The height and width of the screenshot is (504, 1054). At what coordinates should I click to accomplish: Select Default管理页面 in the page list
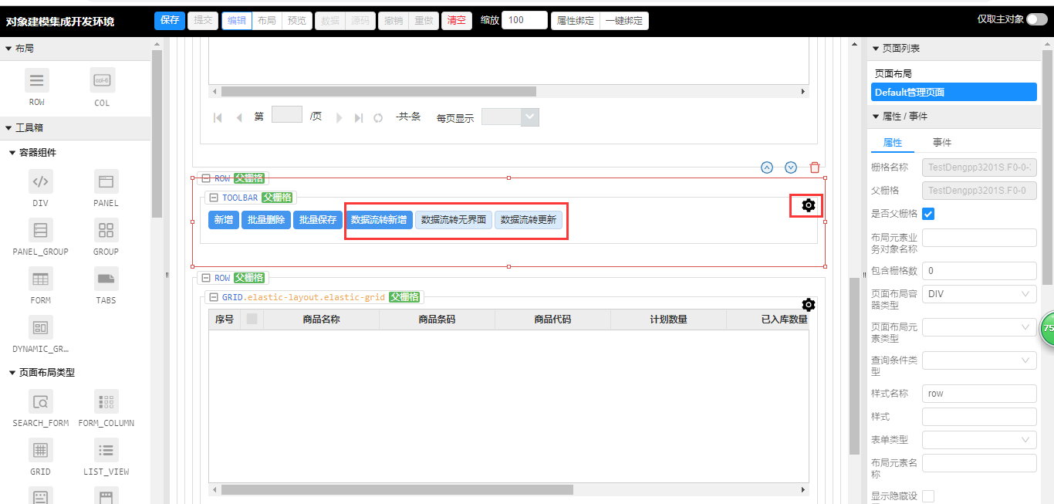pos(953,93)
